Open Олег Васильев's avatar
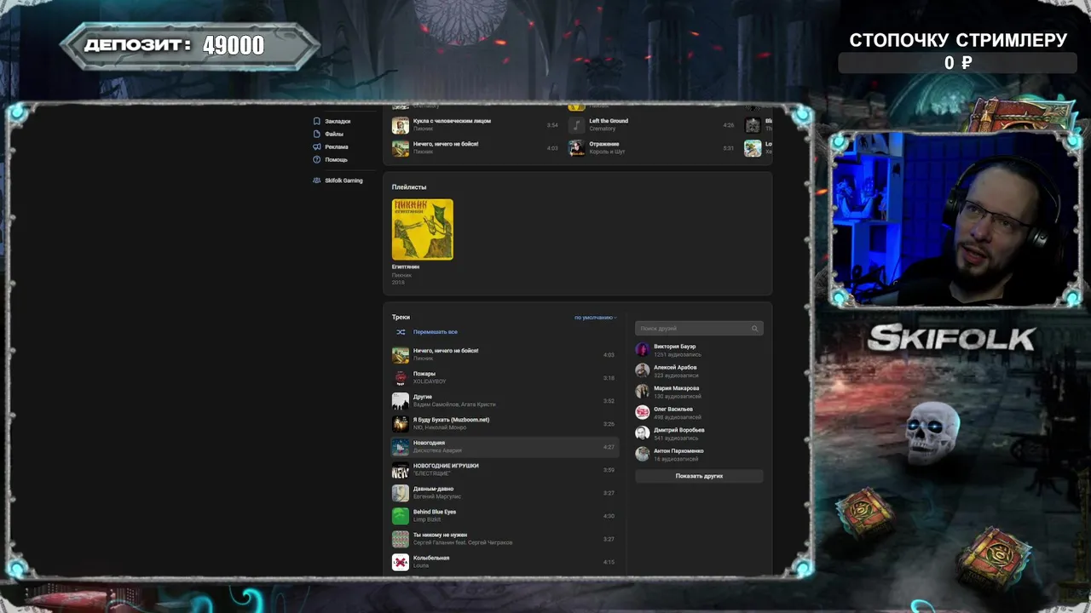 (x=643, y=412)
